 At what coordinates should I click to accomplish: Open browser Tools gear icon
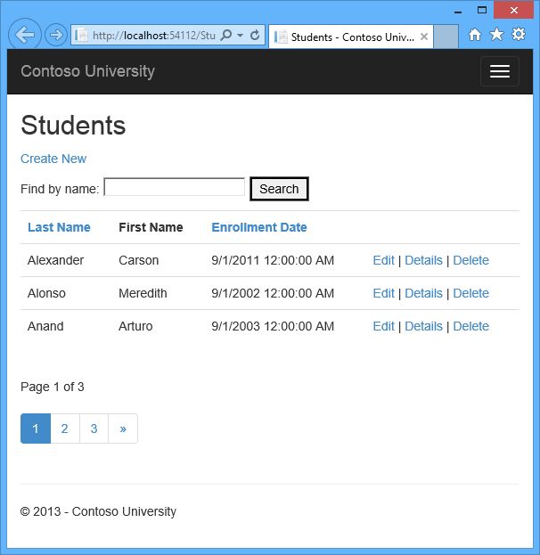(519, 35)
